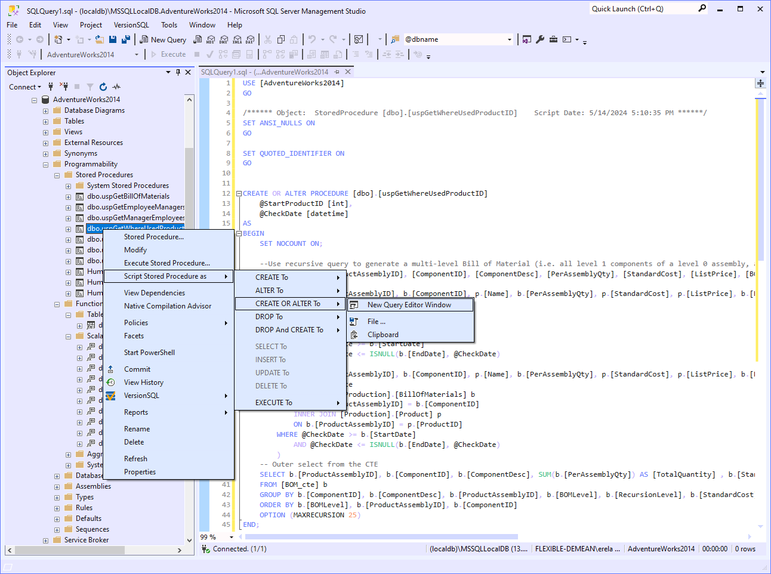This screenshot has width=771, height=574.
Task: Open the Tools menu
Action: 169,25
